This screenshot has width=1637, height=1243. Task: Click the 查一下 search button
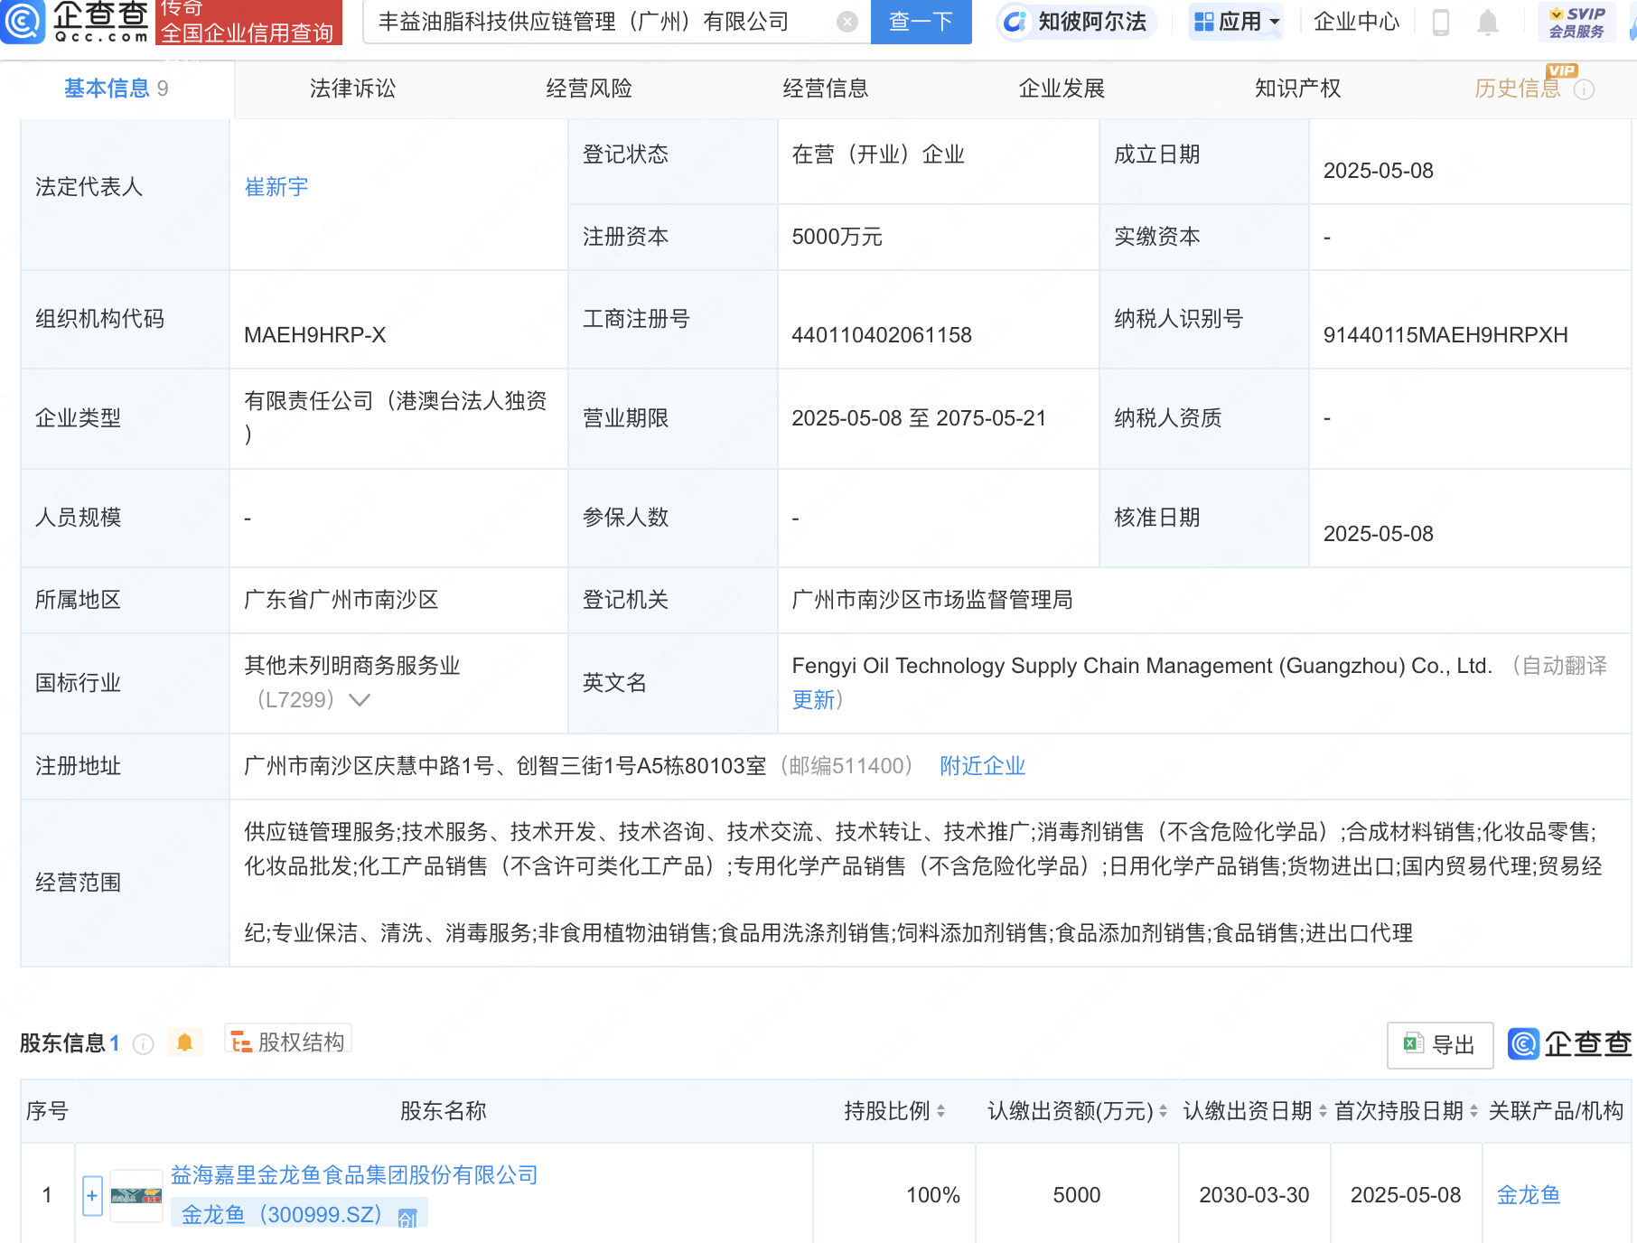pyautogui.click(x=921, y=22)
